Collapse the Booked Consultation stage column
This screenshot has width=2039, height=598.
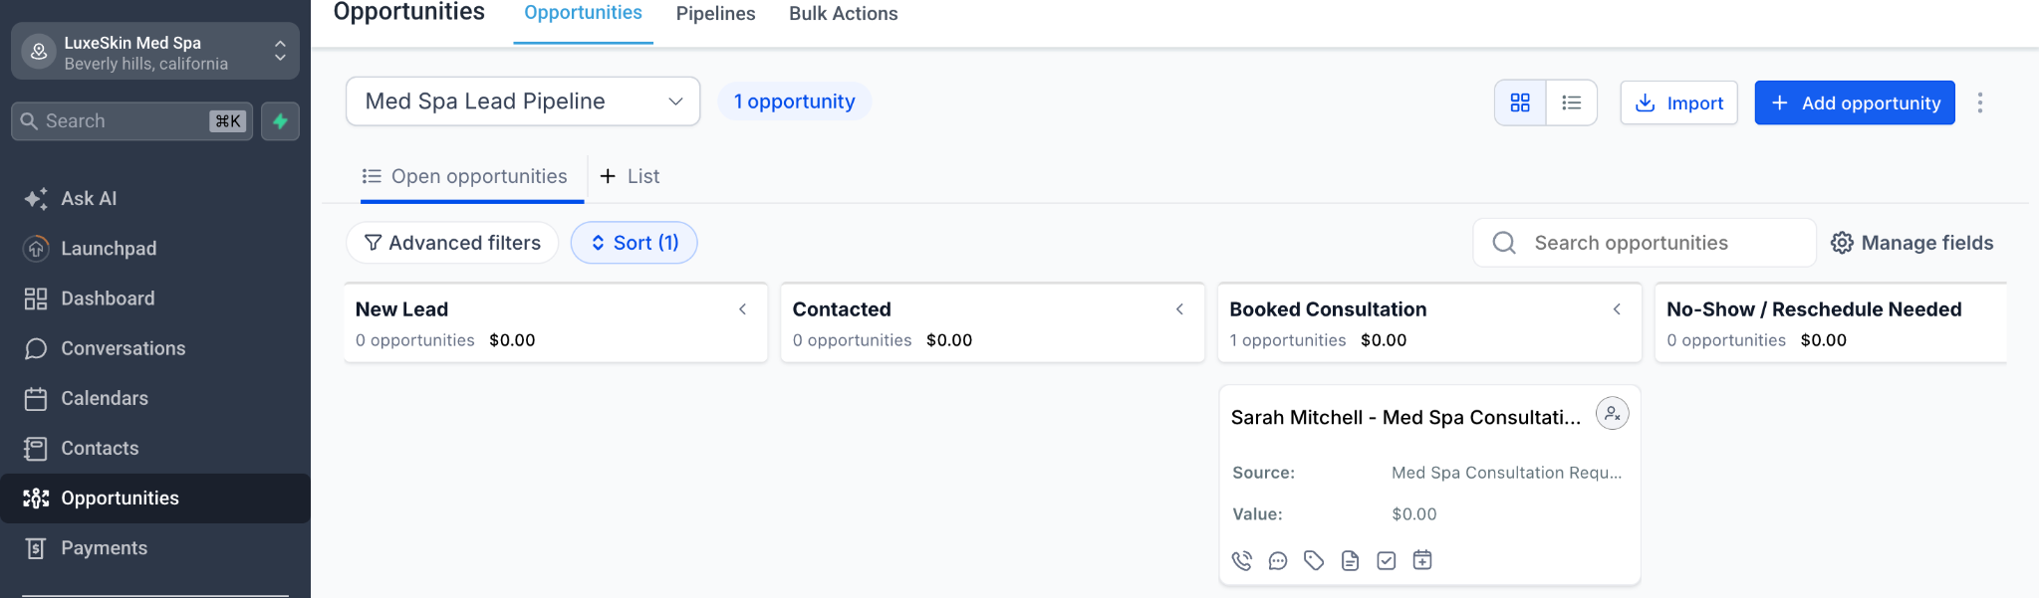point(1617,309)
